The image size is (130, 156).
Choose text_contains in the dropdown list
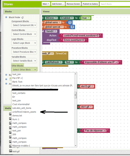pyautogui.click(x=19, y=93)
